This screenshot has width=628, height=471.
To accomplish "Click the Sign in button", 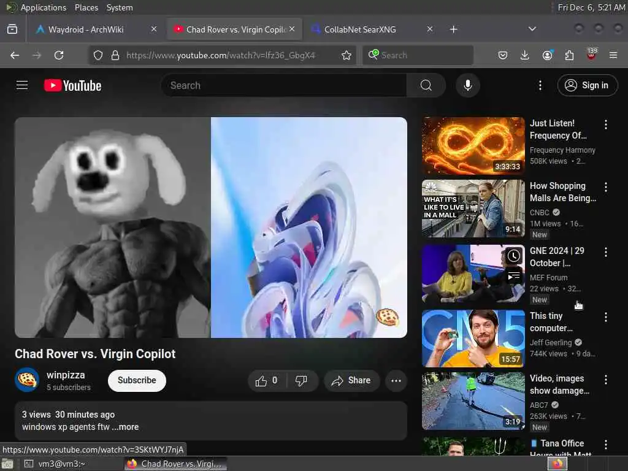I will tap(587, 85).
